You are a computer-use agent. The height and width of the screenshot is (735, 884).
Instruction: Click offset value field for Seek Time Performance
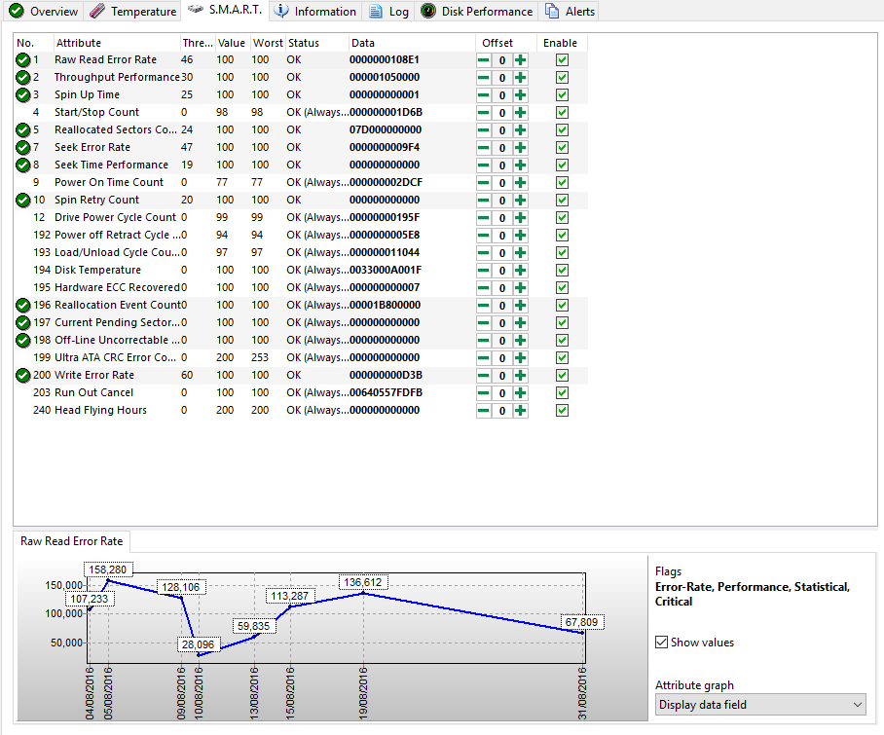[501, 165]
